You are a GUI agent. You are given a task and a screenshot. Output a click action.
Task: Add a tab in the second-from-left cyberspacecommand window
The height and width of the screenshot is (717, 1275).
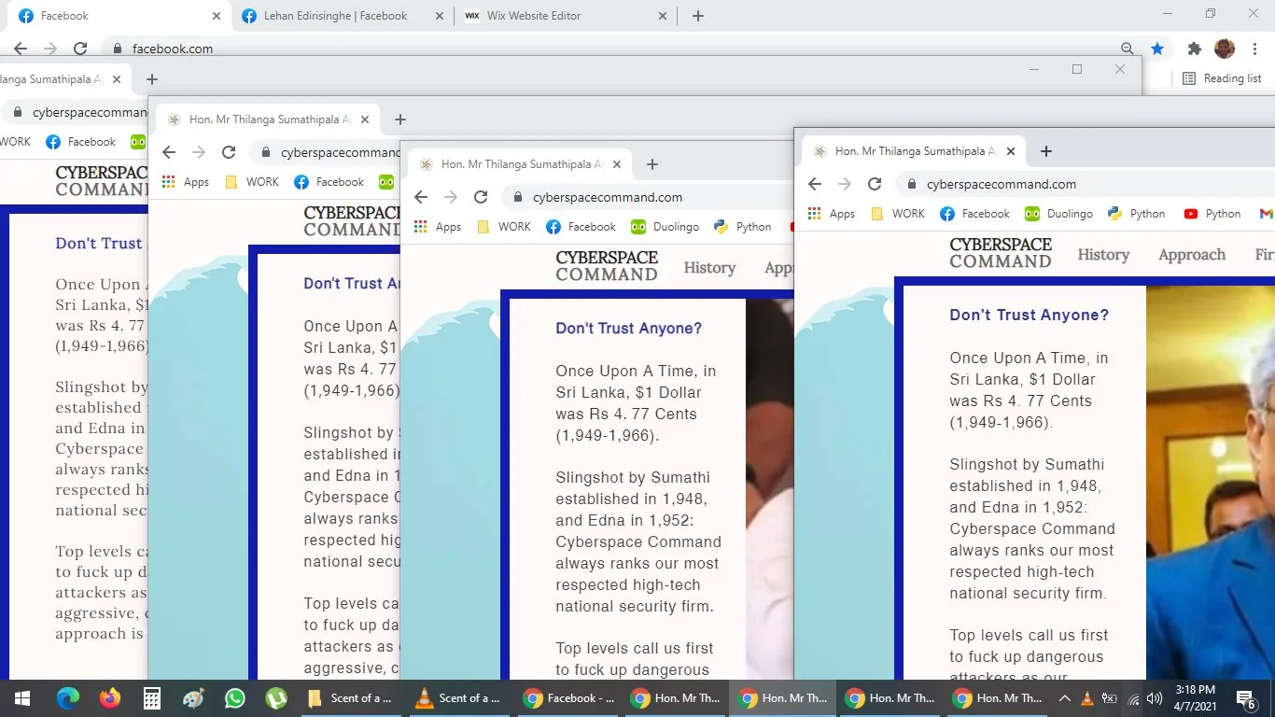[400, 119]
